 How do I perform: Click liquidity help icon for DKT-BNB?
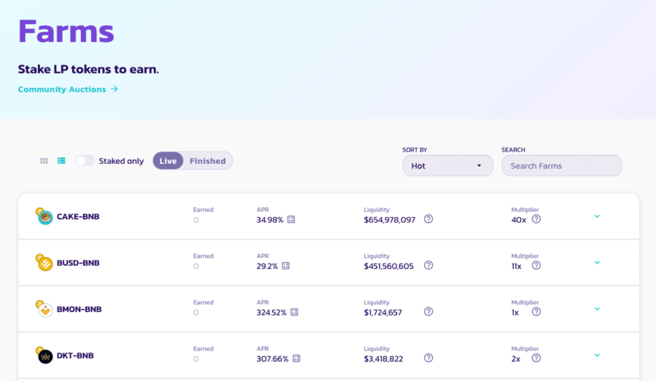(429, 358)
